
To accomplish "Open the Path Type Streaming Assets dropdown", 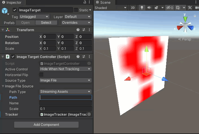I will (x=65, y=92).
